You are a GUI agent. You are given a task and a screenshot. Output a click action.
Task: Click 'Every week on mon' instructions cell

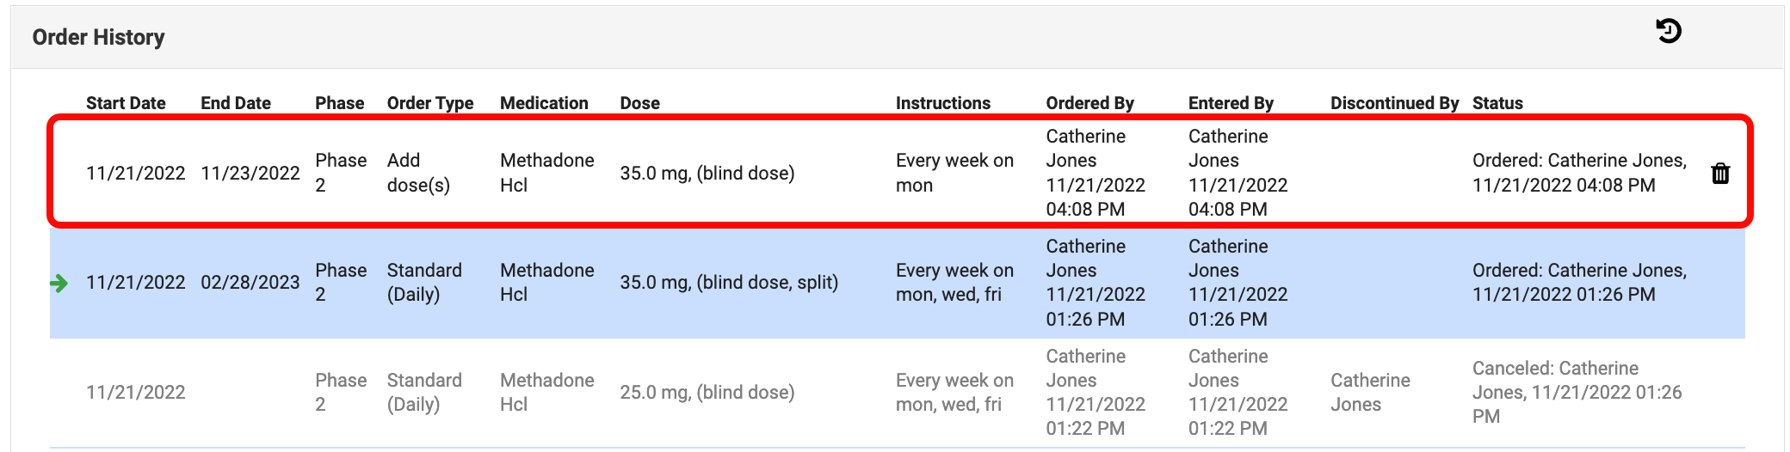click(954, 173)
